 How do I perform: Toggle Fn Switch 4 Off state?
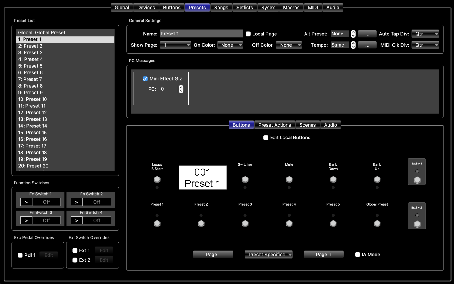point(96,220)
